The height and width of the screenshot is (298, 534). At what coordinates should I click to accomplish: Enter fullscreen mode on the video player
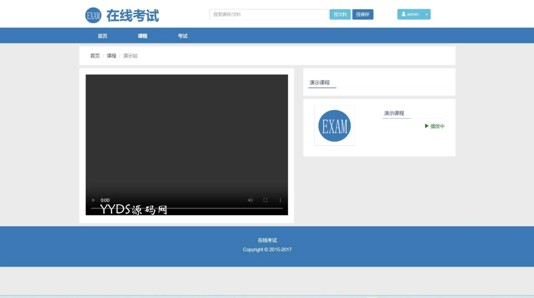tap(265, 200)
